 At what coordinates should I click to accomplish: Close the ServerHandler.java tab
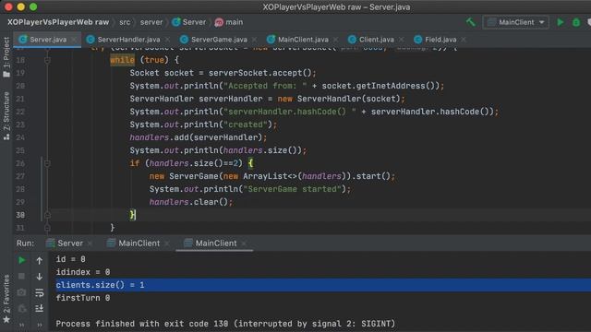[167, 40]
